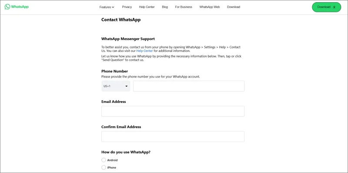Image resolution: width=348 pixels, height=173 pixels.
Task: Click the green Download button
Action: point(327,7)
